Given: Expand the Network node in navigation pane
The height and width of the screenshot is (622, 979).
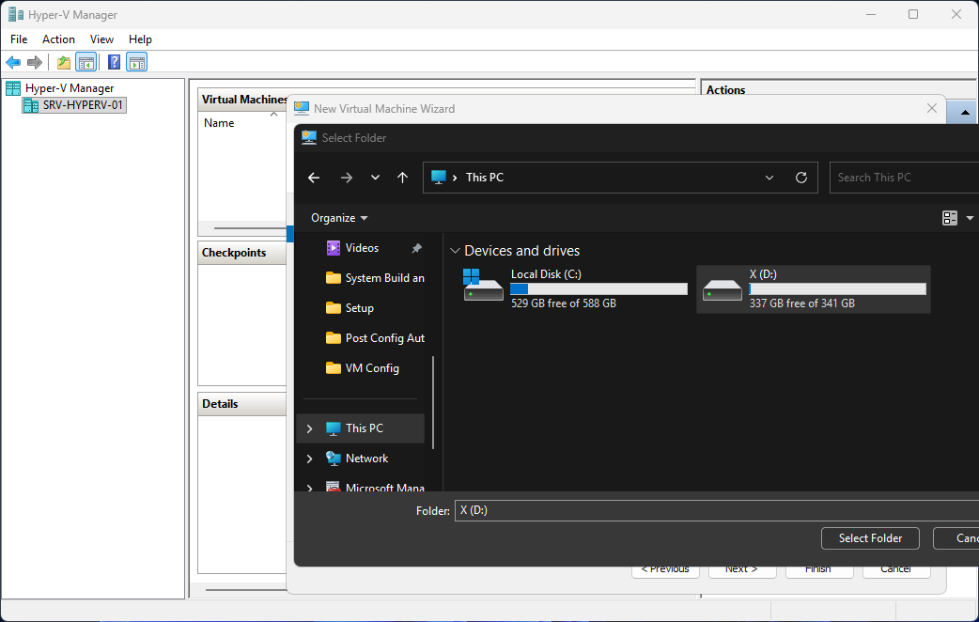Looking at the screenshot, I should [x=309, y=459].
